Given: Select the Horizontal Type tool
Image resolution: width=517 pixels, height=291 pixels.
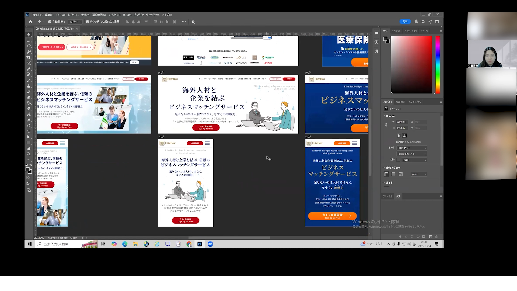Looking at the screenshot, I should 29,131.
